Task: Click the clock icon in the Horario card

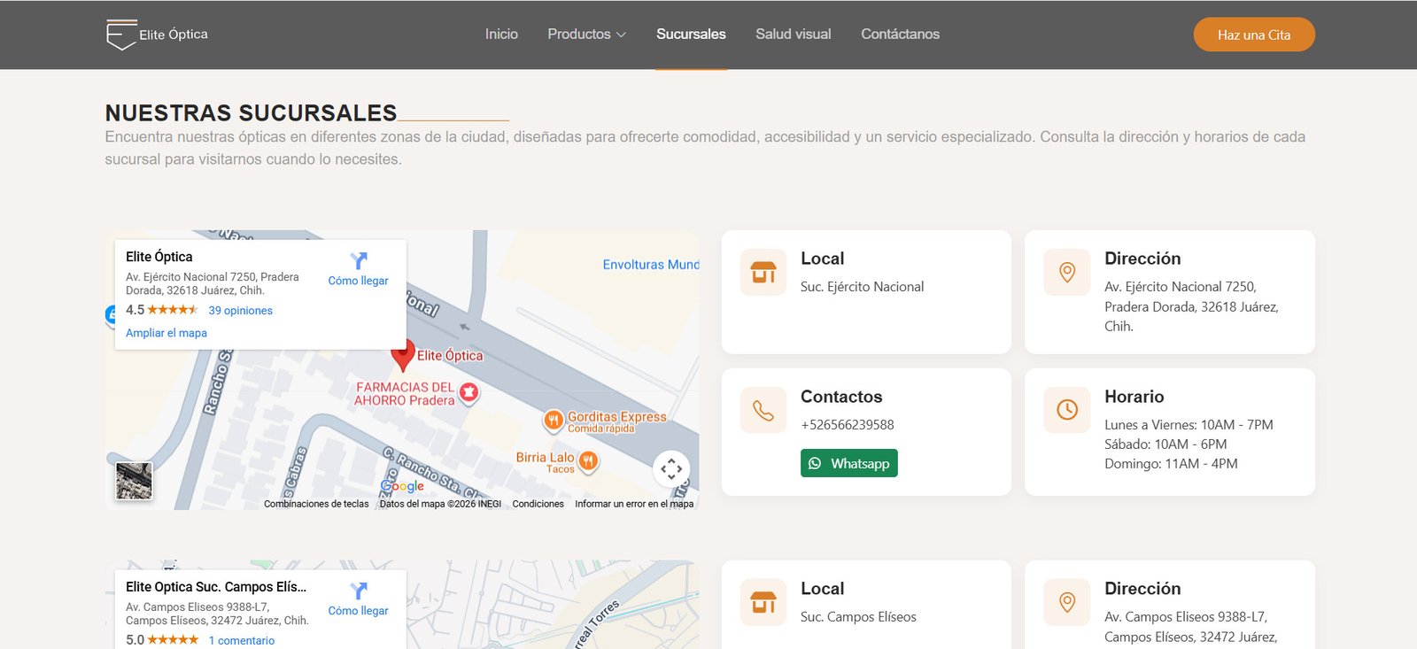Action: tap(1067, 410)
